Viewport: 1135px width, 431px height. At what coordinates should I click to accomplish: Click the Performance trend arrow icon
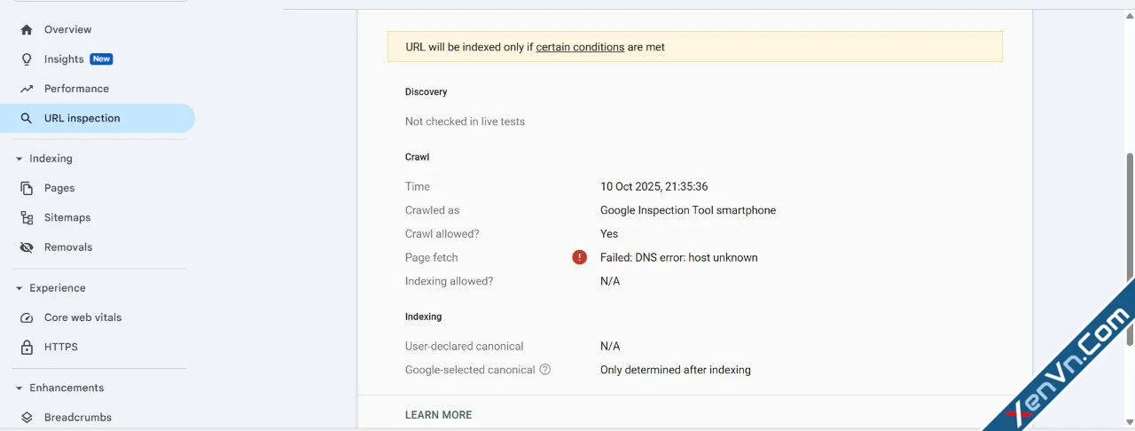pyautogui.click(x=27, y=89)
